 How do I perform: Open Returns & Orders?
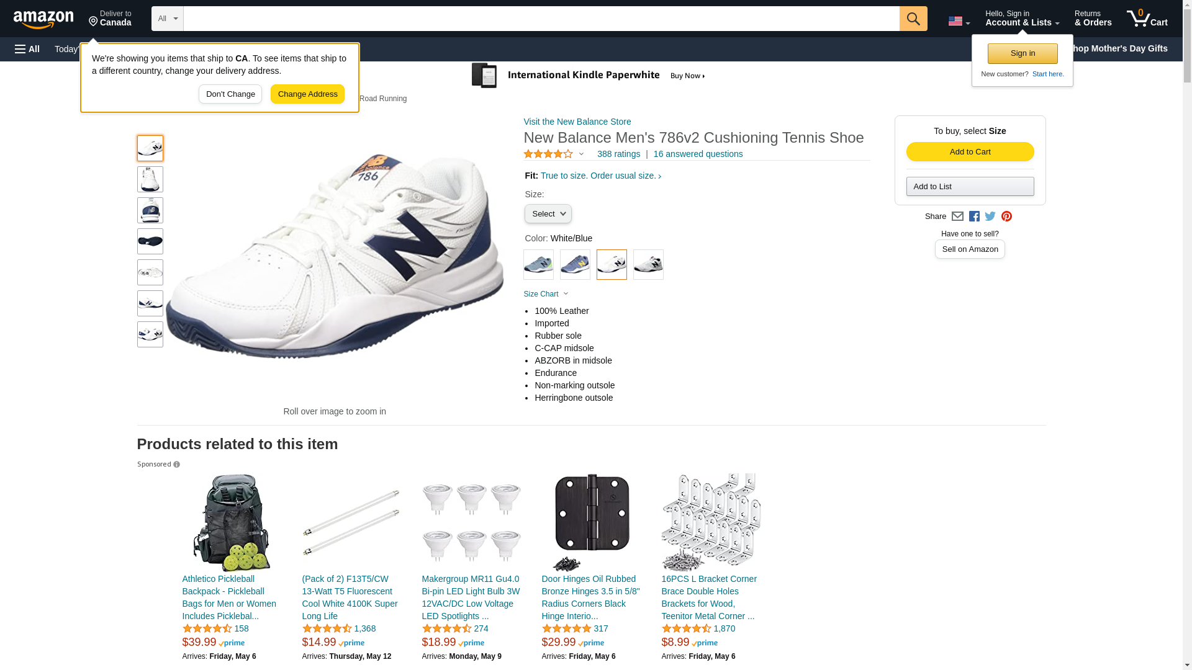pos(1093,19)
